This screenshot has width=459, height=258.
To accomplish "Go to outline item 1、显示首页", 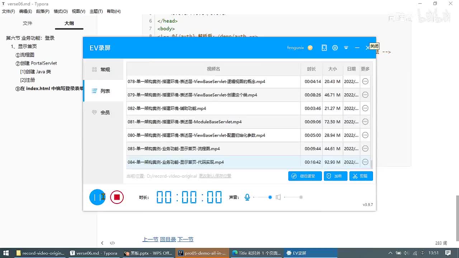I will tap(24, 46).
